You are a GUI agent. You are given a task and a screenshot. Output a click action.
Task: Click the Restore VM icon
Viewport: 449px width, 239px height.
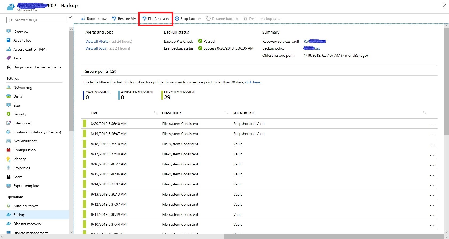[x=114, y=19]
